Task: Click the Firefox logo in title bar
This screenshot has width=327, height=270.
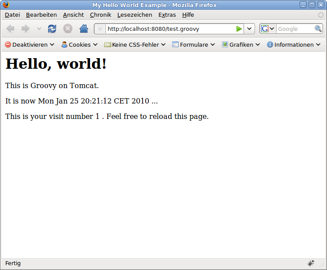Action: 6,4
